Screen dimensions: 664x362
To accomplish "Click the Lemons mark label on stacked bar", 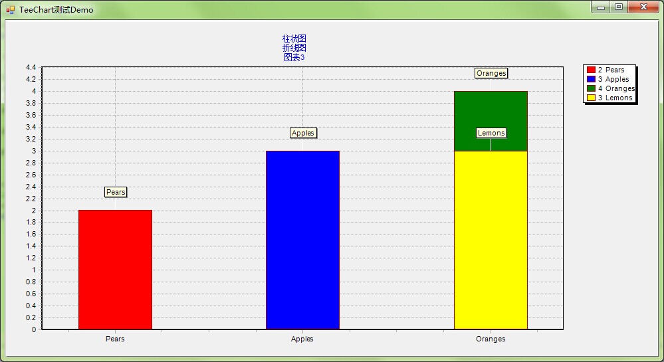I will point(491,133).
